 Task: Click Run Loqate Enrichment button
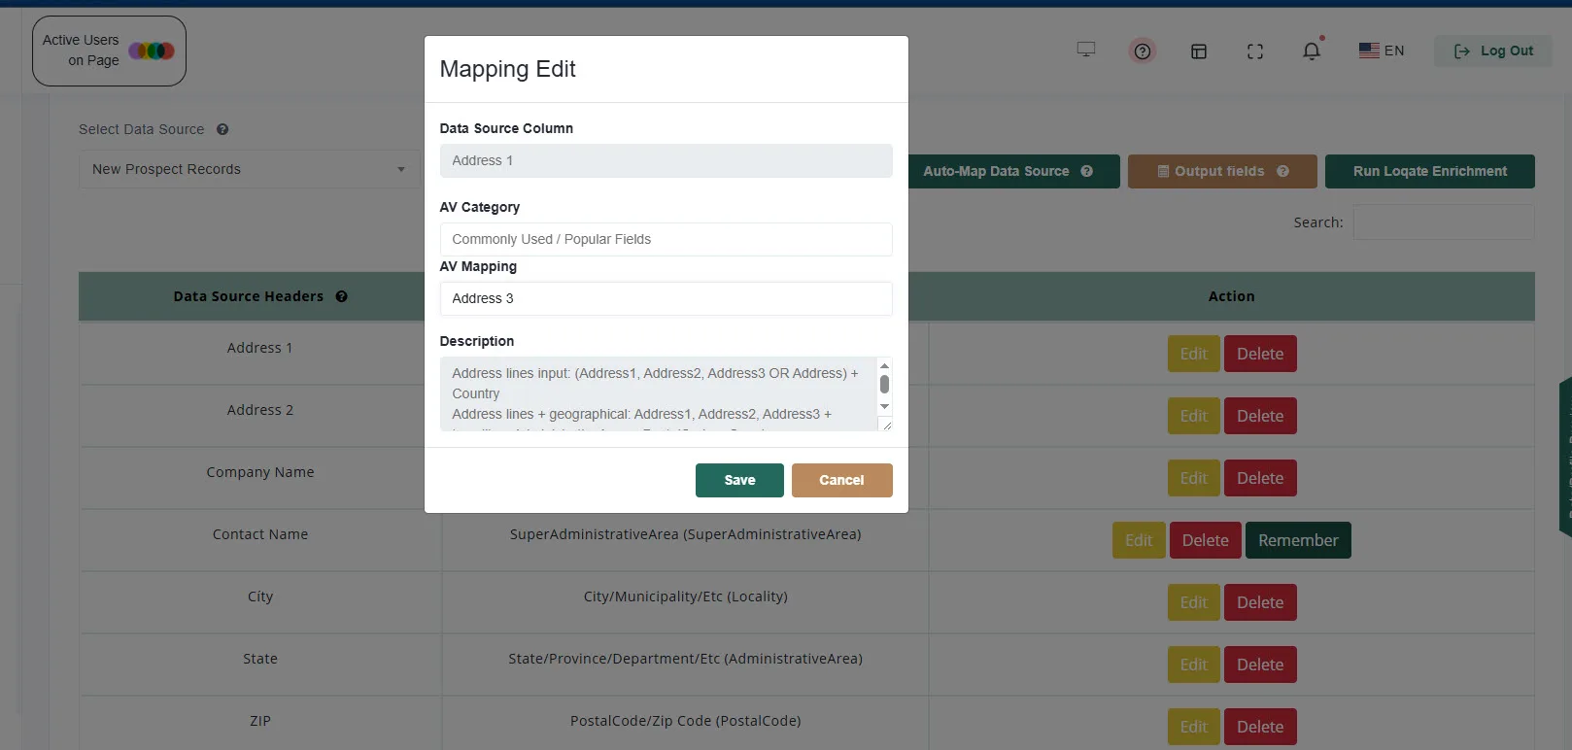point(1429,171)
